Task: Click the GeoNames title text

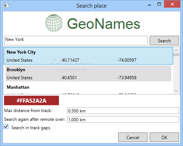Action: point(104,23)
